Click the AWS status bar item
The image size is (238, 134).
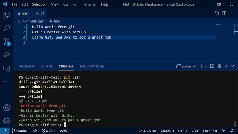coord(63,131)
